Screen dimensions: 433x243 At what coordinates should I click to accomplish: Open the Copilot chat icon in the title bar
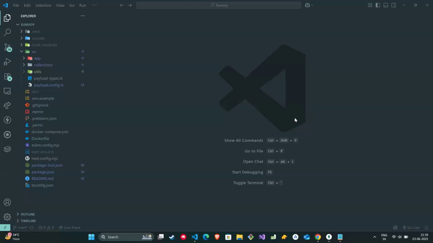coord(307,5)
